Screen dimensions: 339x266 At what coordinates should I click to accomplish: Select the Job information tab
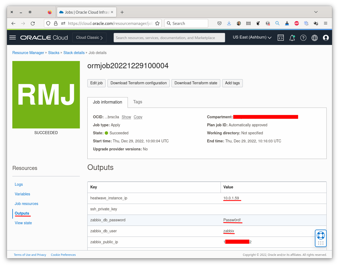107,102
